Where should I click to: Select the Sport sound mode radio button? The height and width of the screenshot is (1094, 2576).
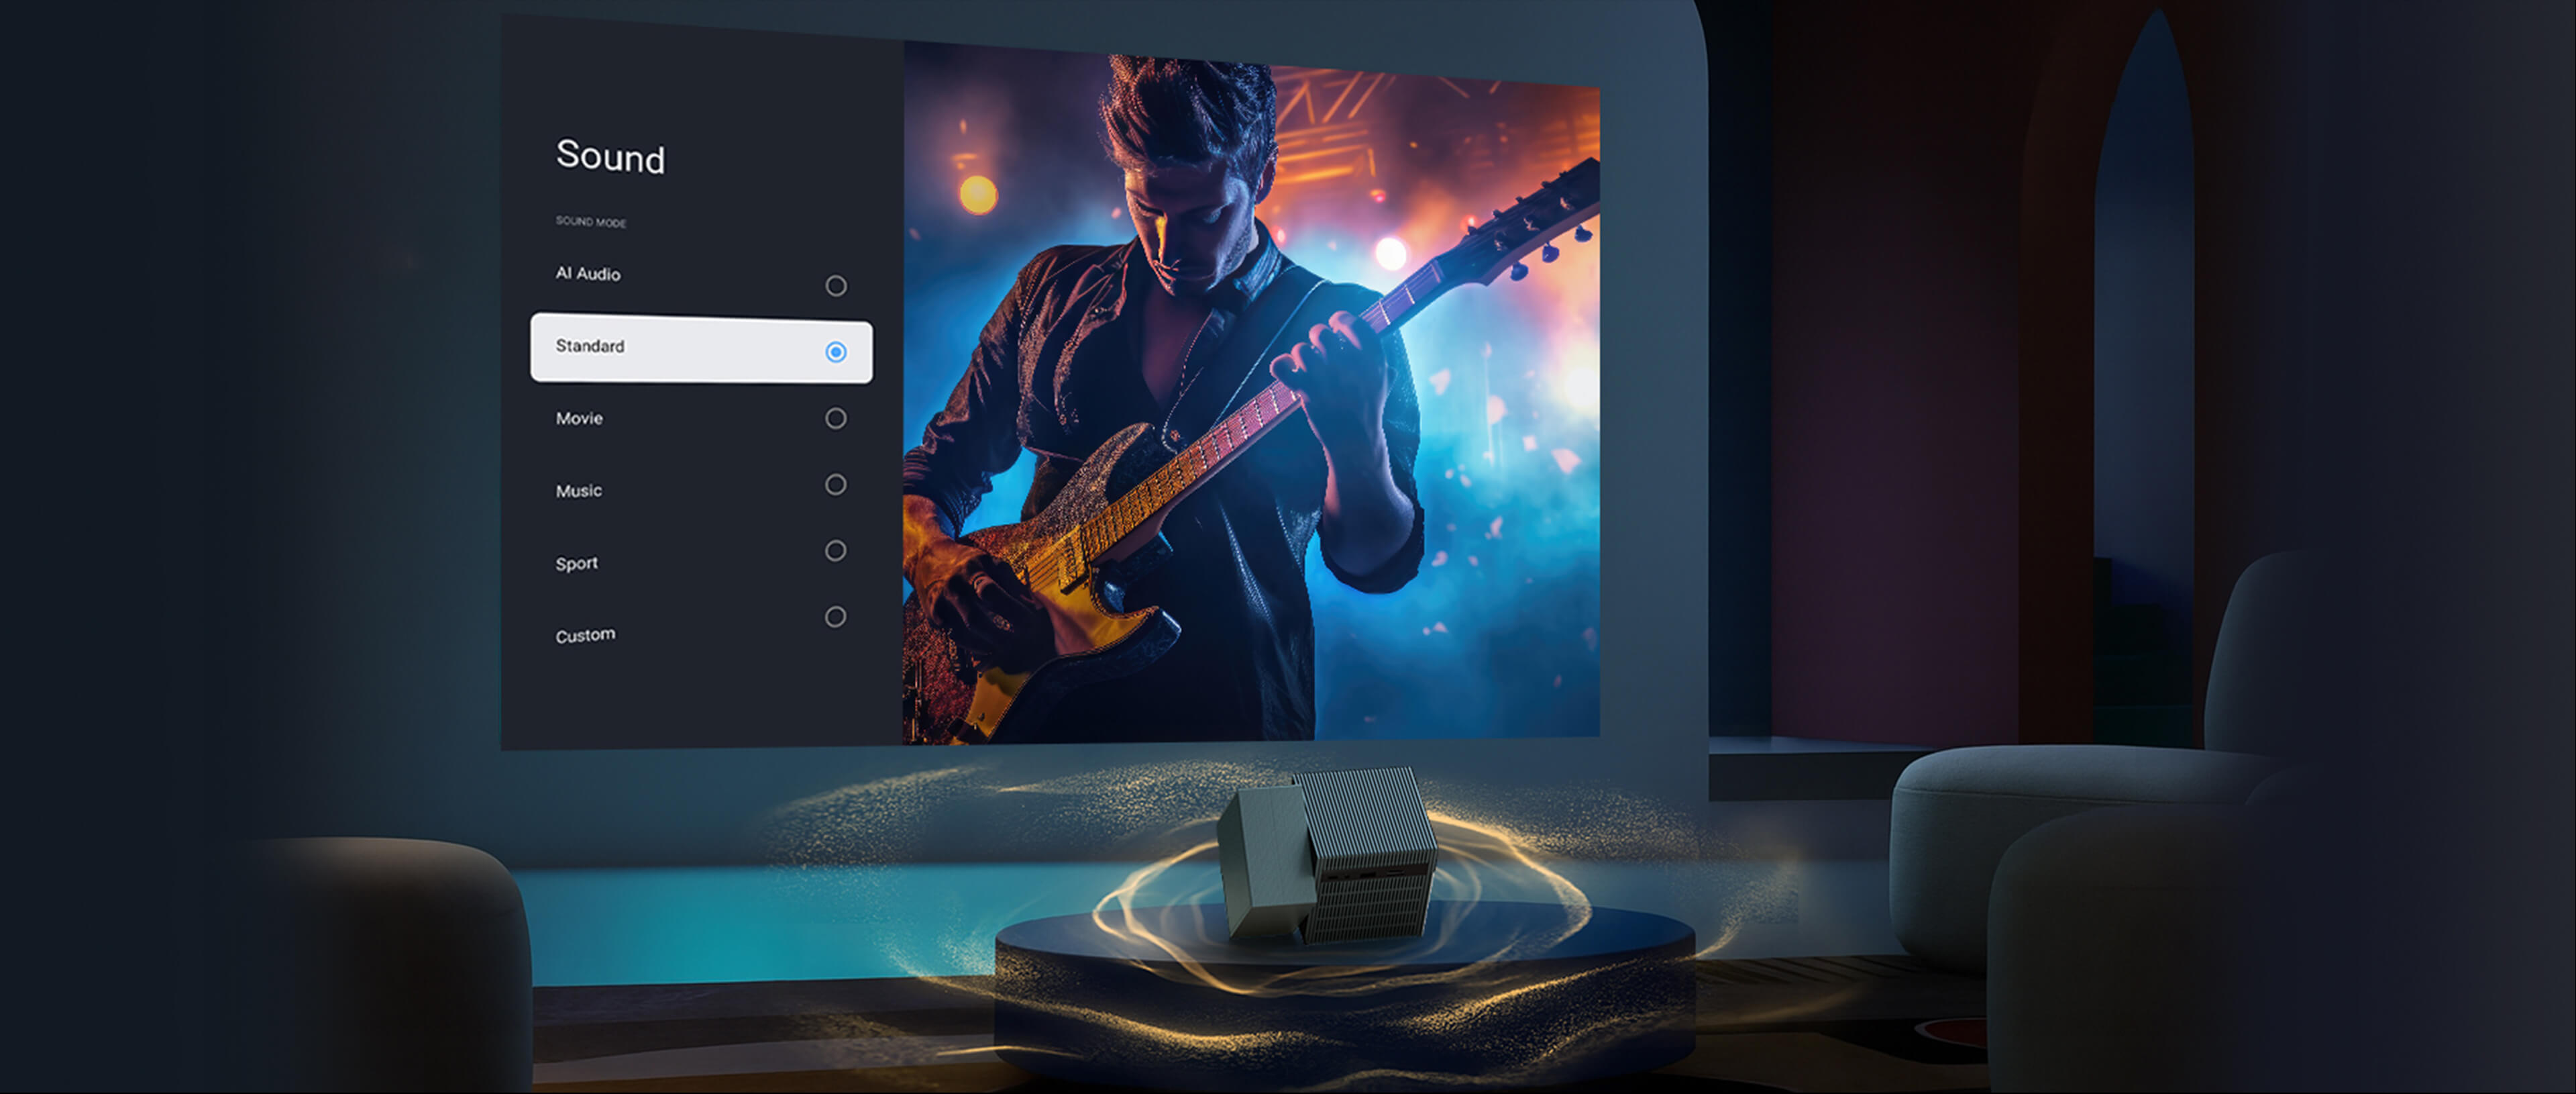(835, 552)
